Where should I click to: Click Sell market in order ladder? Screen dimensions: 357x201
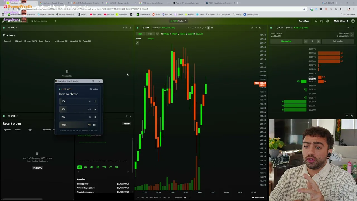[x=338, y=41]
